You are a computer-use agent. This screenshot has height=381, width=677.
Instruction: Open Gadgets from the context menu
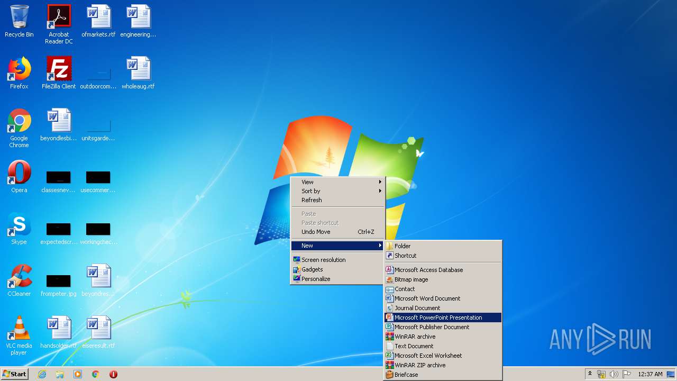coord(337,269)
